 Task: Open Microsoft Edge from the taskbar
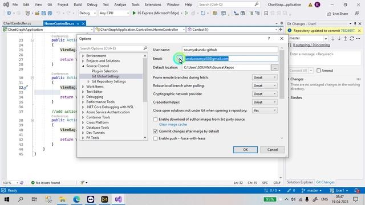click(x=76, y=199)
